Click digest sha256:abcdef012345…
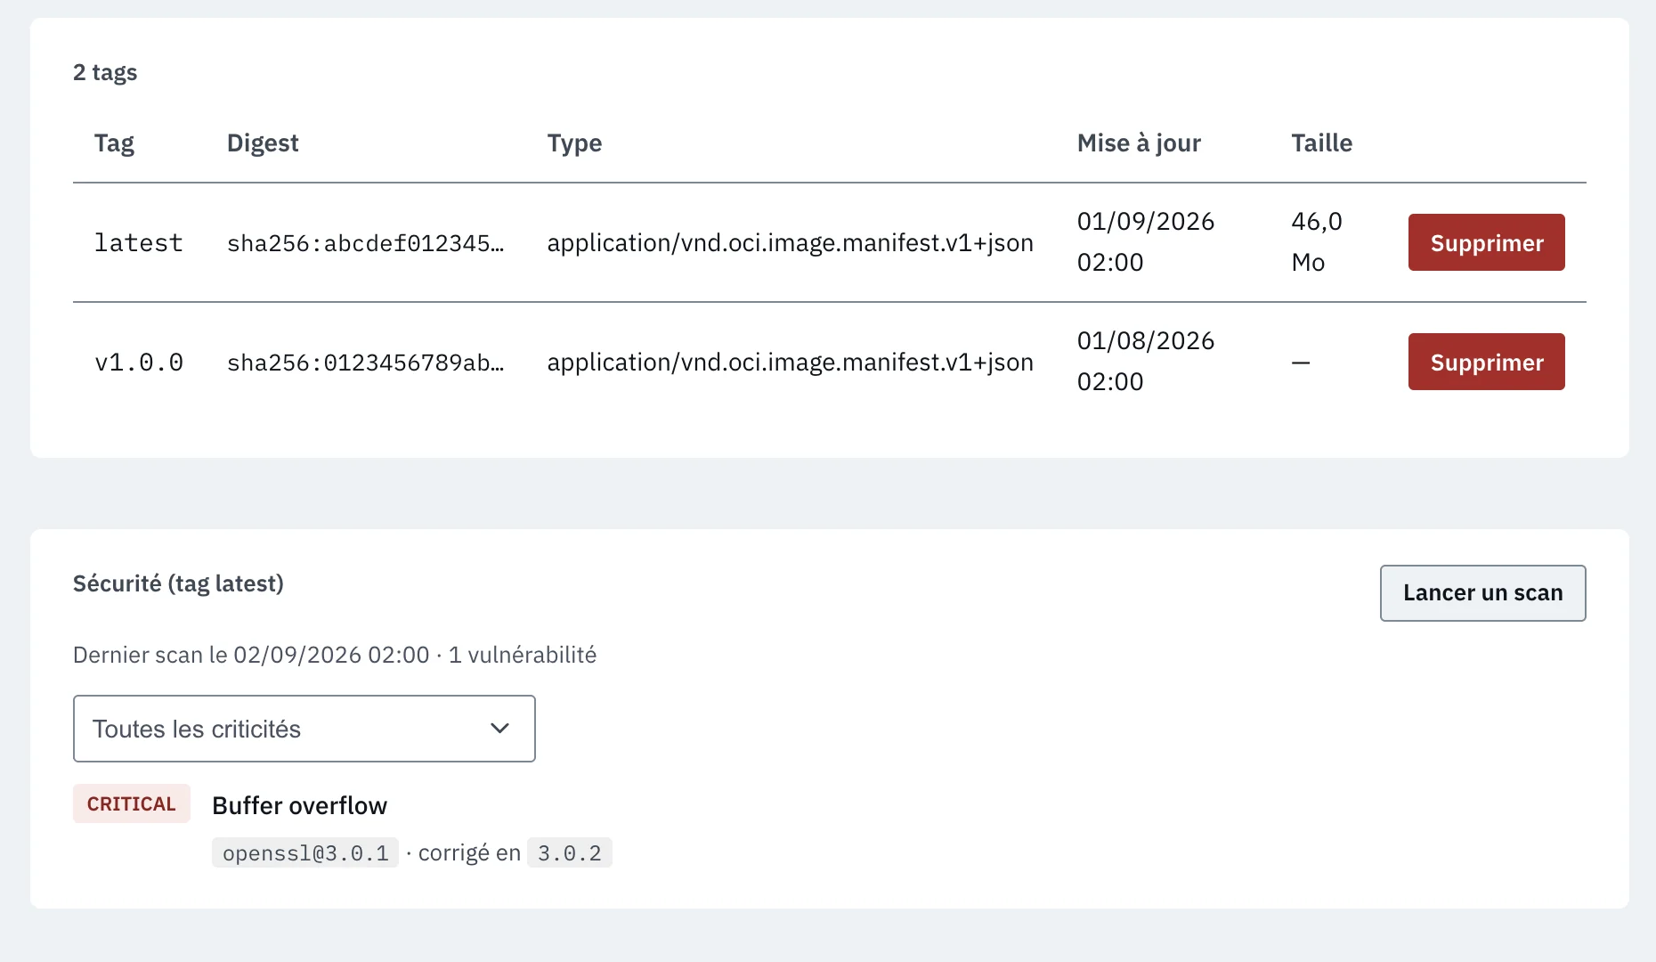Image resolution: width=1656 pixels, height=962 pixels. pyautogui.click(x=365, y=243)
